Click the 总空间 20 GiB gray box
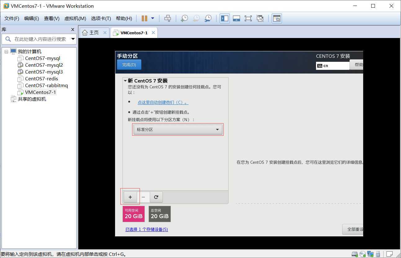Screen dimensions: 401x258 160,214
